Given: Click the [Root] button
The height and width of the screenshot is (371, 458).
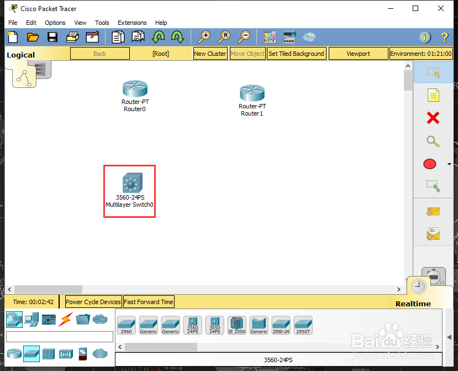Looking at the screenshot, I should pyautogui.click(x=161, y=54).
